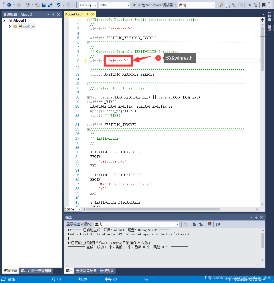Image resolution: width=274 pixels, height=283 pixels.
Task: Undo the last edit via toolbar
Action: click(59, 5)
